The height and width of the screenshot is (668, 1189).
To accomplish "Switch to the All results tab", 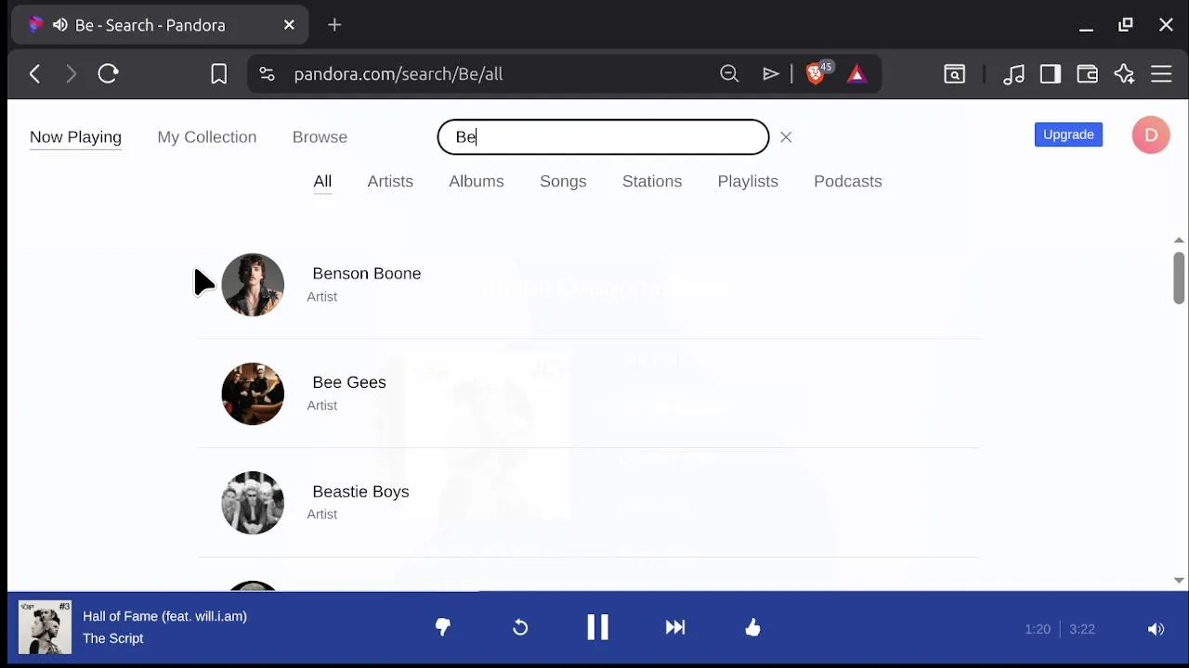I will pos(322,182).
